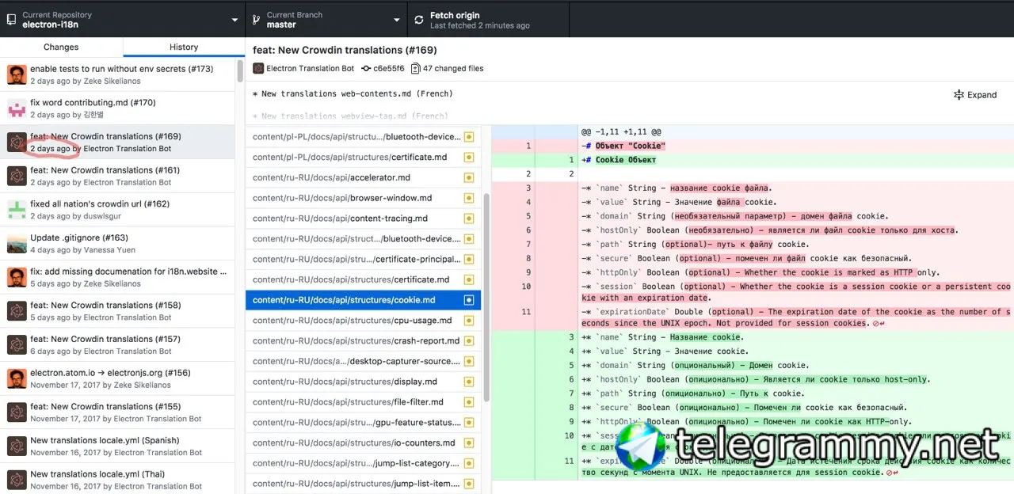Viewport: 1014px width, 494px height.
Task: Select commit 'New translations locale.yml (Thai)'
Action: click(117, 480)
